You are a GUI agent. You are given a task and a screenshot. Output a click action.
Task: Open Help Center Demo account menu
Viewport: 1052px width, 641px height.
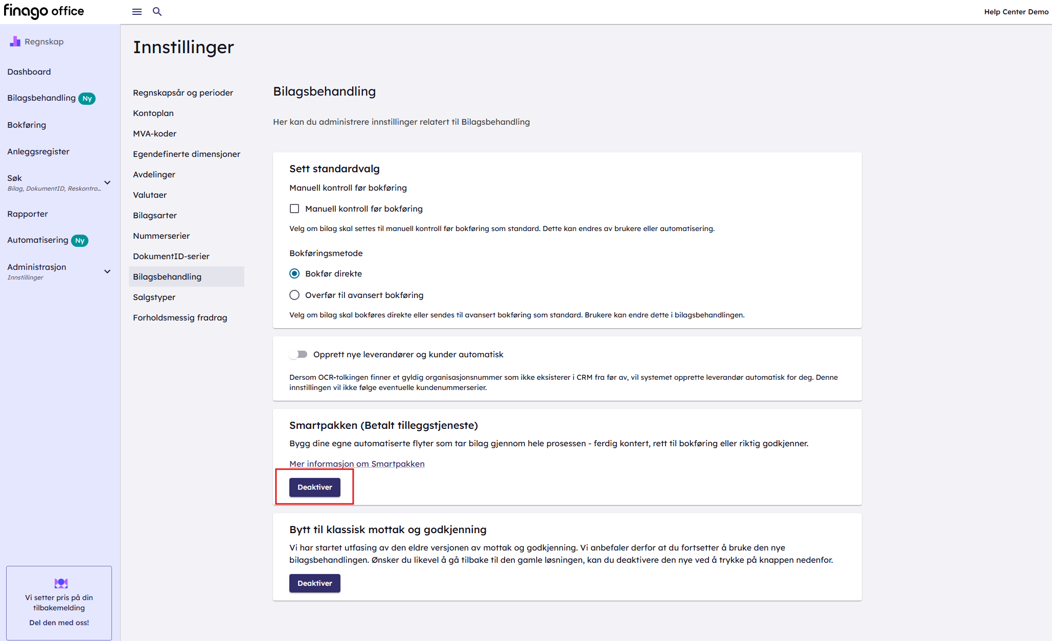pyautogui.click(x=1016, y=12)
